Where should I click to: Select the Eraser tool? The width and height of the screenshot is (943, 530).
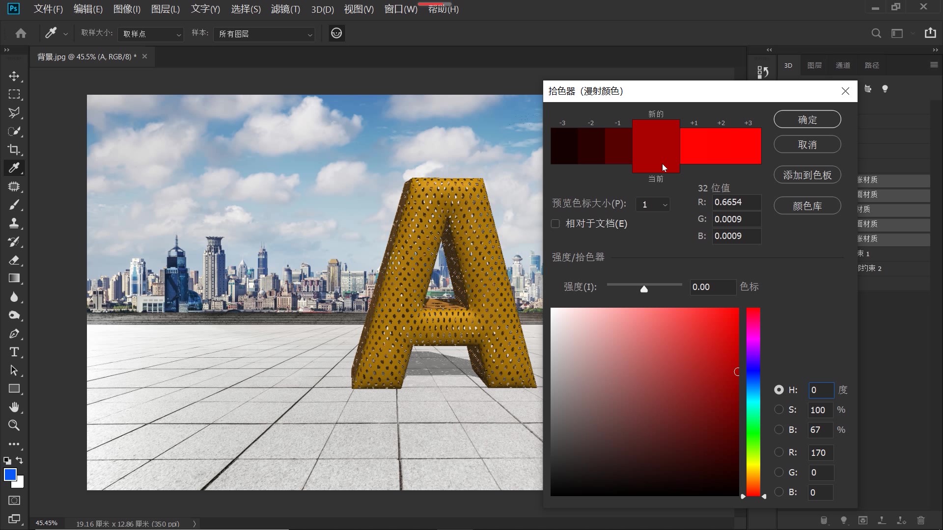click(x=14, y=260)
